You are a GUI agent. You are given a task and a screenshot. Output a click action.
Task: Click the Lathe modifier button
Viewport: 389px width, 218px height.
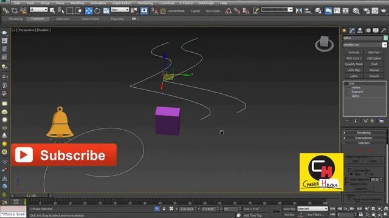(x=354, y=76)
